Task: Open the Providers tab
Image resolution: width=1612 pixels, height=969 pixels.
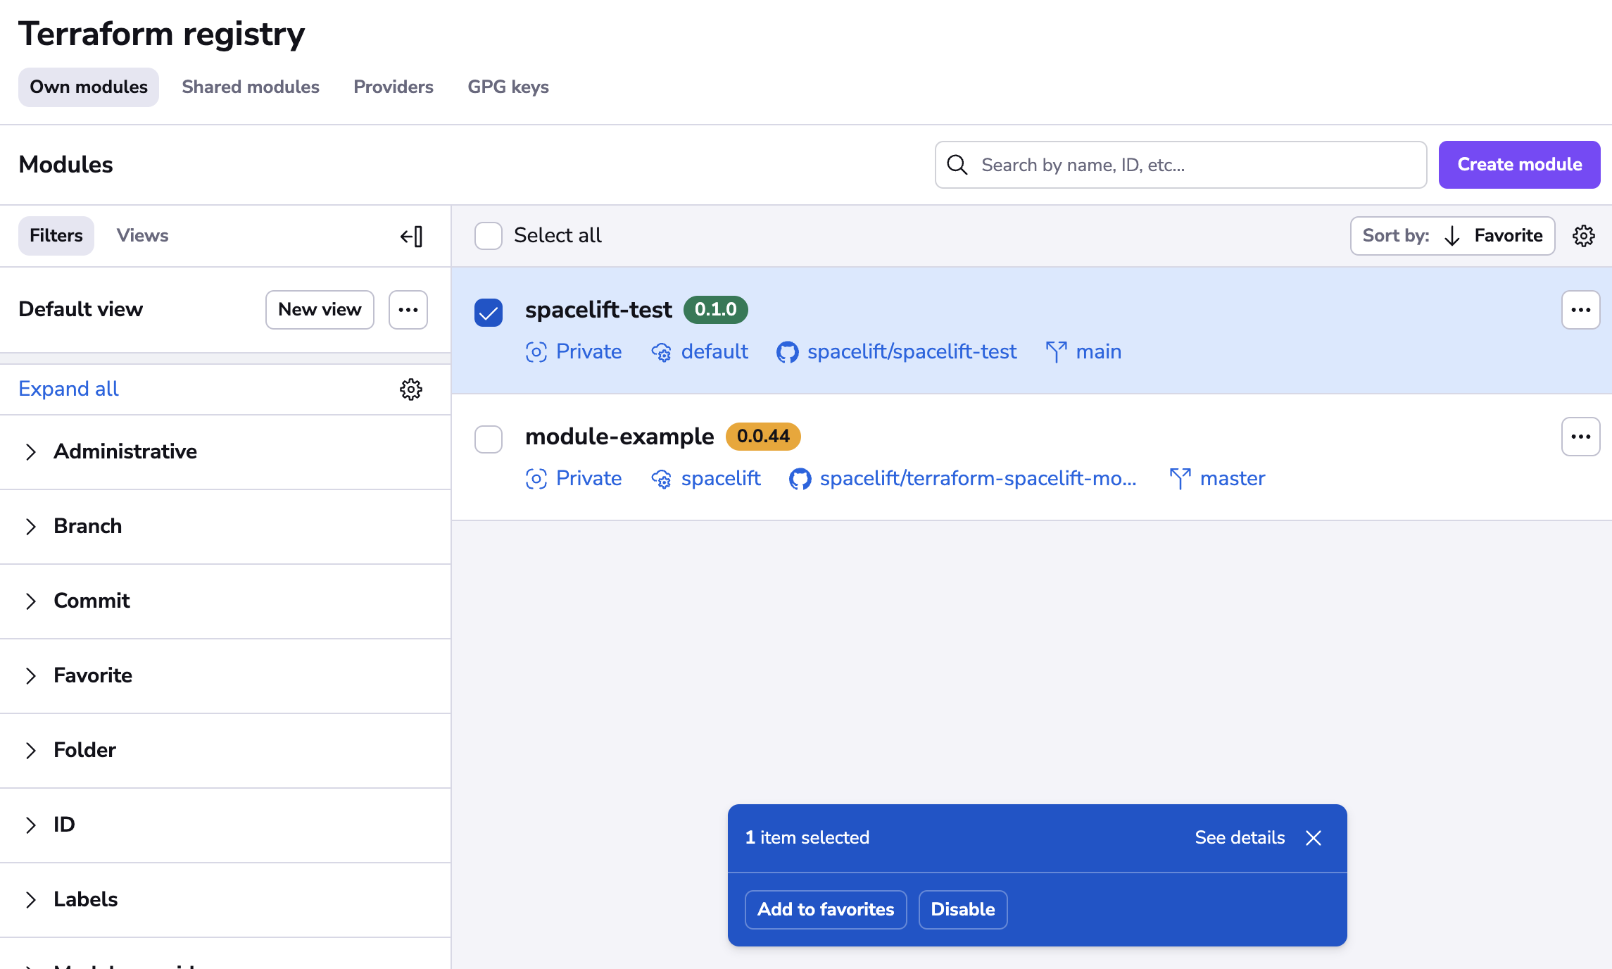Action: point(393,87)
